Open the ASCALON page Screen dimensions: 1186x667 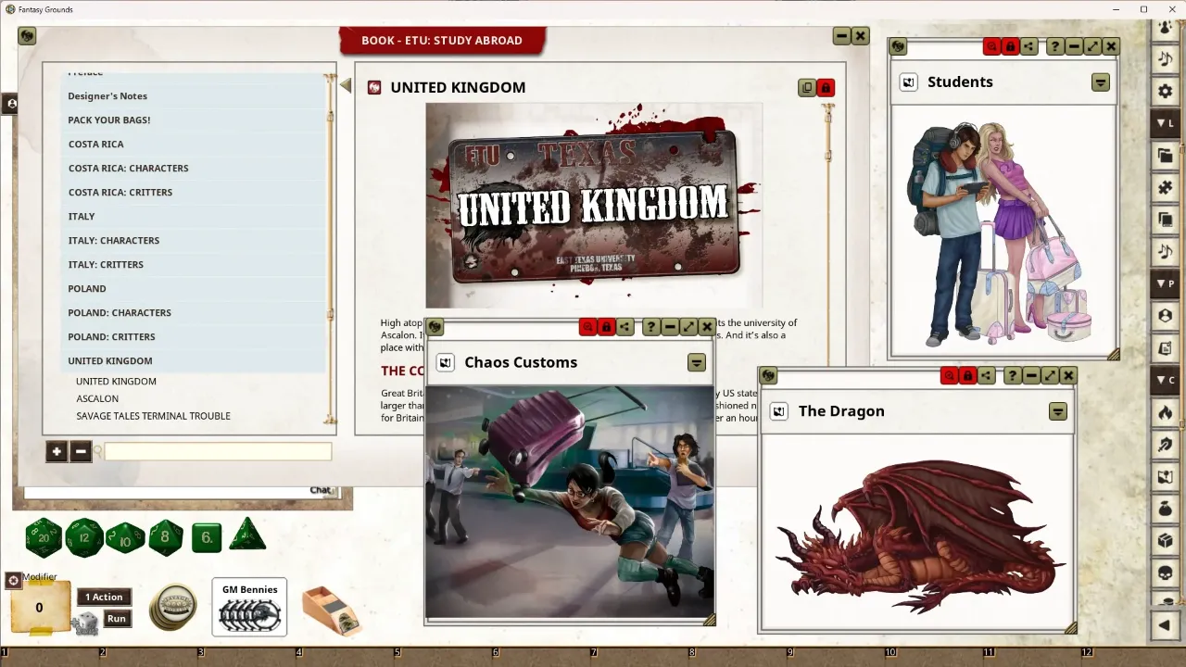[x=97, y=398]
